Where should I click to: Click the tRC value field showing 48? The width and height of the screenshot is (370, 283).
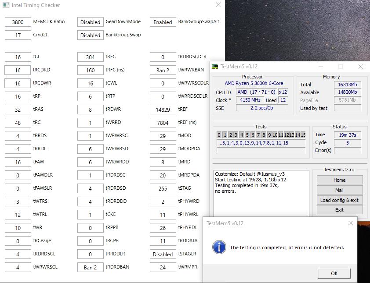tap(18, 123)
